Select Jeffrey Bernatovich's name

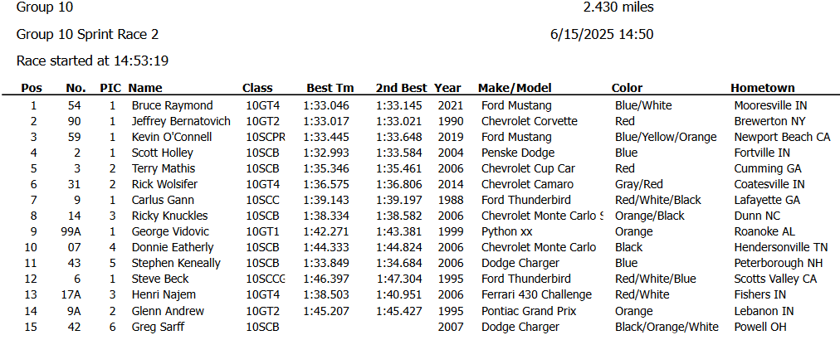tap(181, 122)
